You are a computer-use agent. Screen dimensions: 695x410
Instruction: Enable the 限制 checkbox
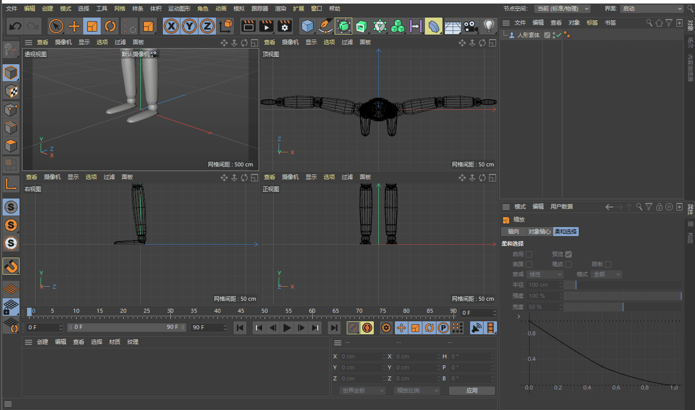608,264
